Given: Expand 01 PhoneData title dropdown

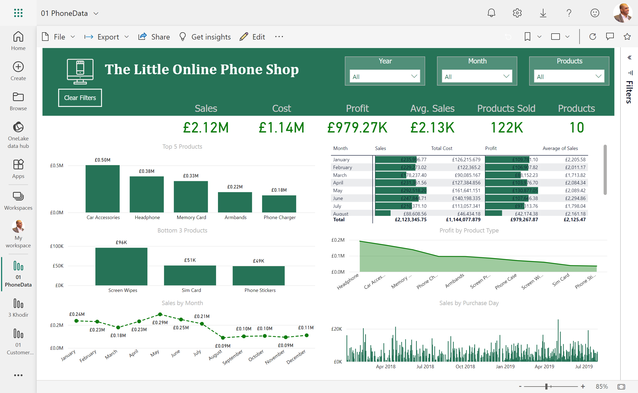Looking at the screenshot, I should point(96,13).
